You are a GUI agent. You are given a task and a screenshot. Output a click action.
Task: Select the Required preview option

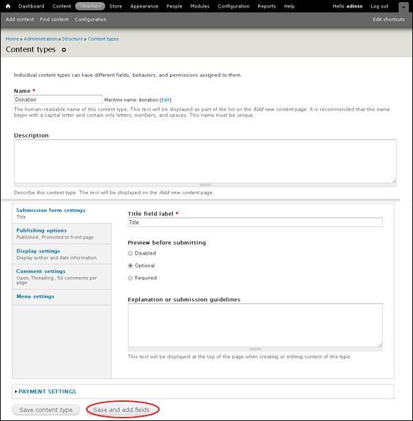click(130, 278)
